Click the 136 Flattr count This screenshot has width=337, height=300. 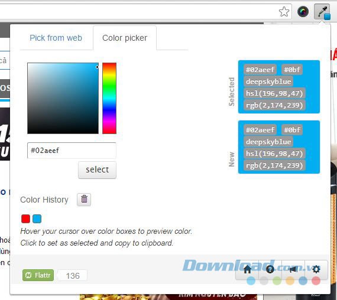[x=73, y=276]
